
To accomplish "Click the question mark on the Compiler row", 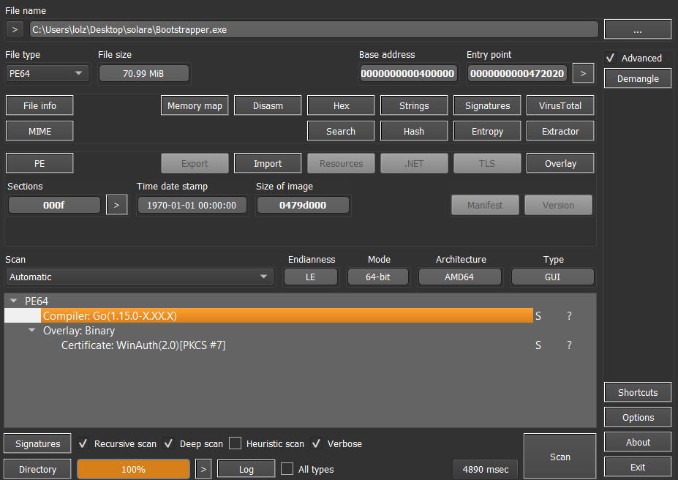I will [x=570, y=316].
